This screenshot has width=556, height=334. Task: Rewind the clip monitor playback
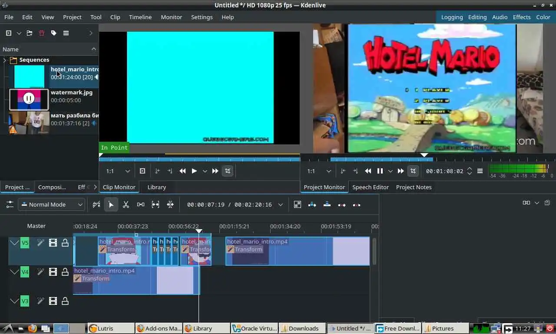pos(182,171)
